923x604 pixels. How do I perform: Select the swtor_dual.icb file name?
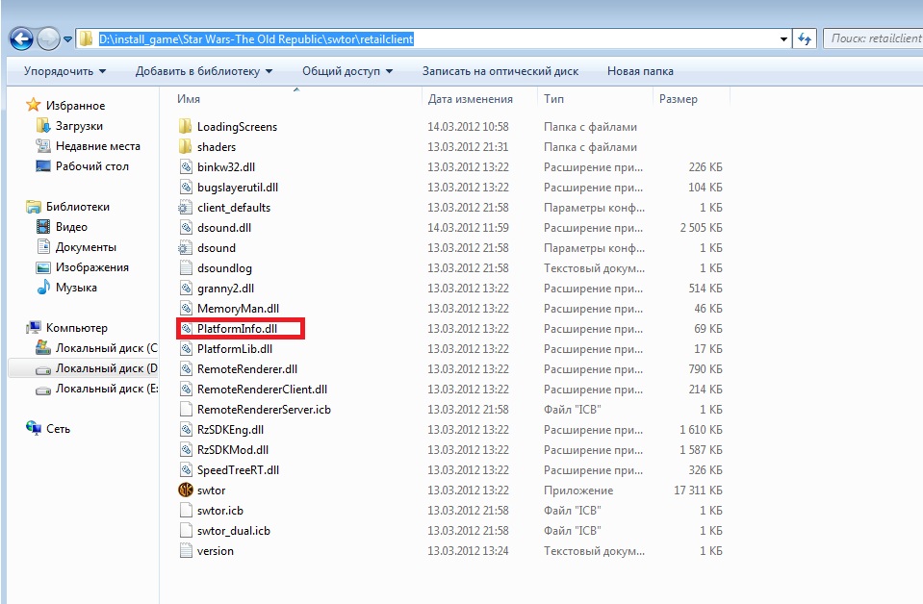[x=234, y=531]
